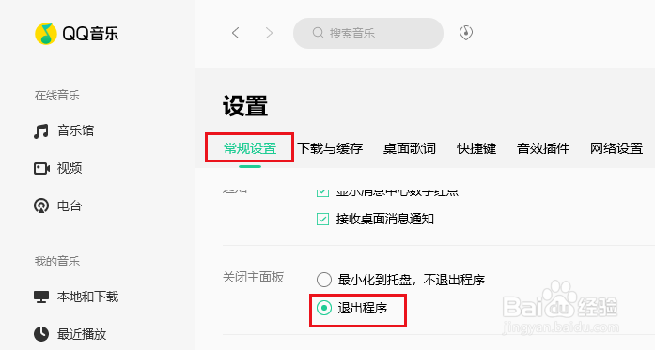Select the 退出程序 radio option
The image size is (655, 350).
[323, 308]
